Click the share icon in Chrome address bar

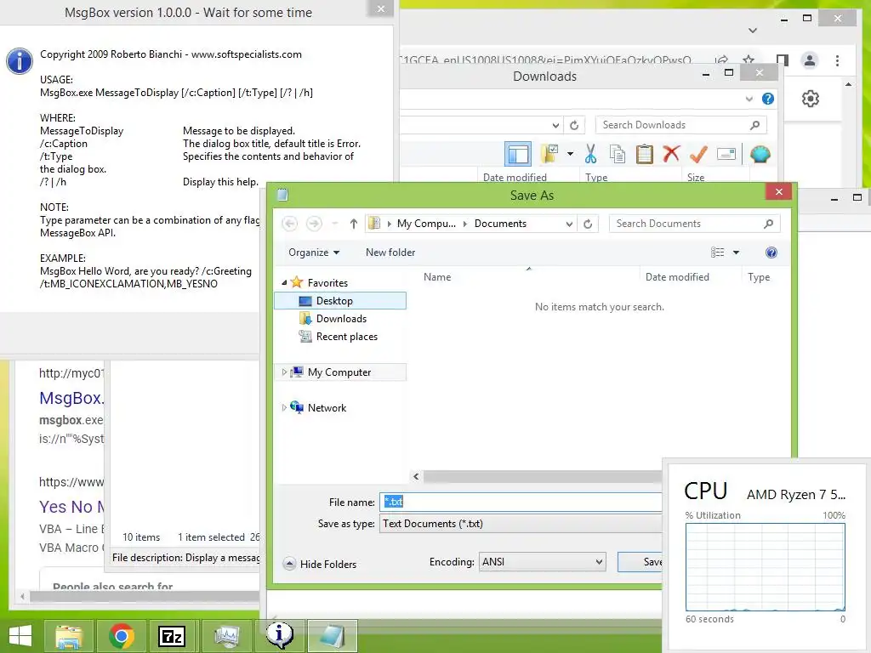(721, 60)
